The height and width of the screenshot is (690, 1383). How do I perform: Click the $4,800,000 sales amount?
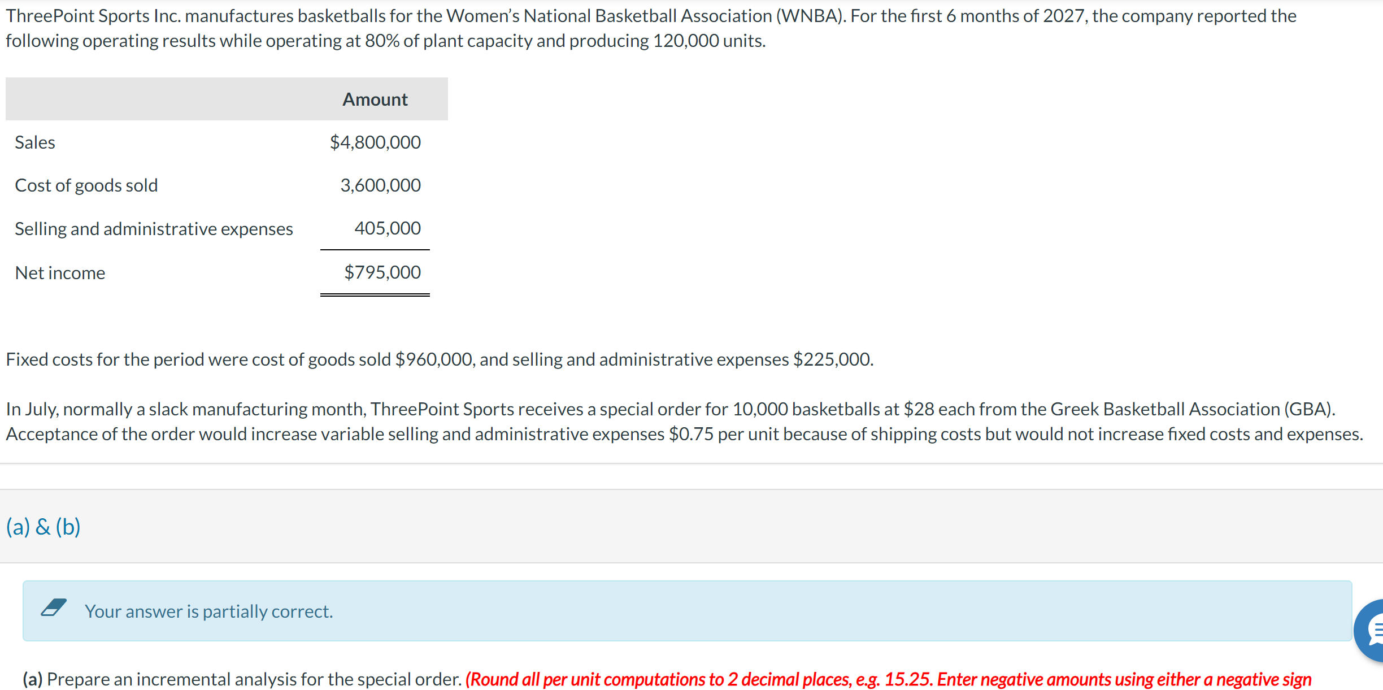pos(375,142)
